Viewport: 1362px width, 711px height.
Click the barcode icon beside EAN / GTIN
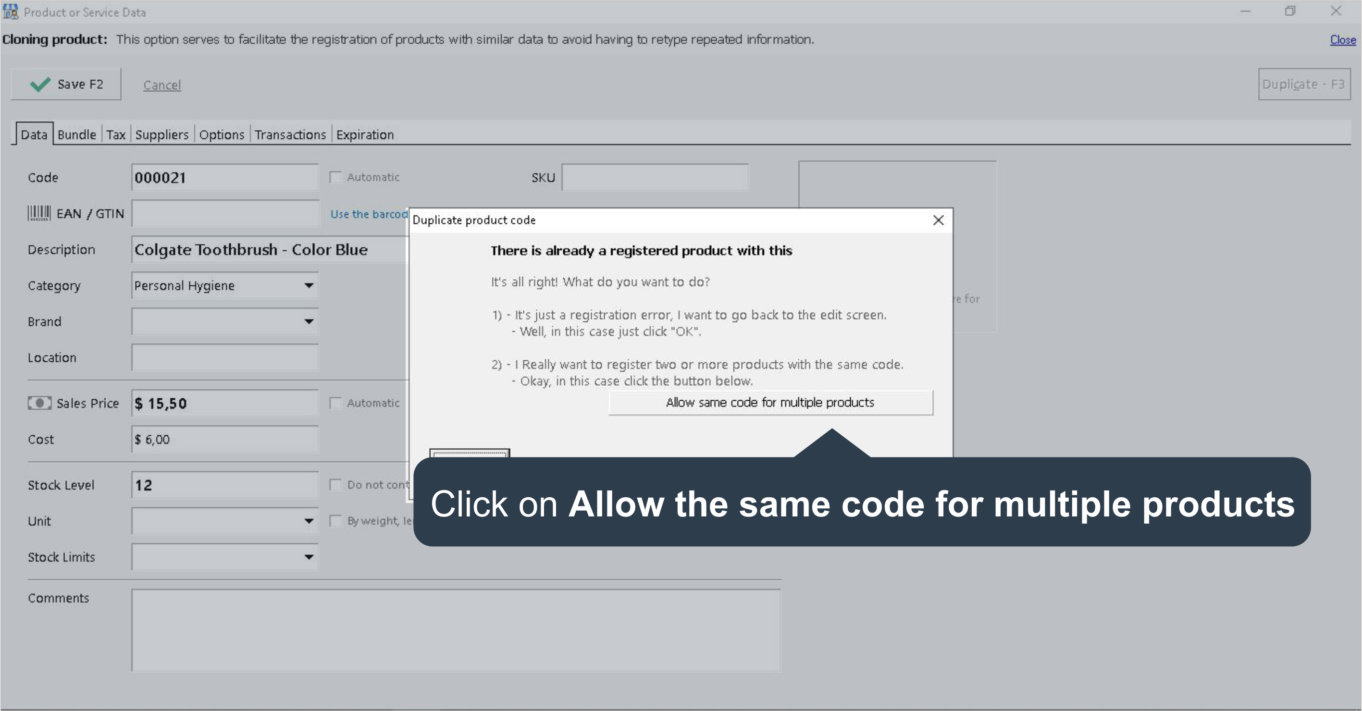coord(38,214)
